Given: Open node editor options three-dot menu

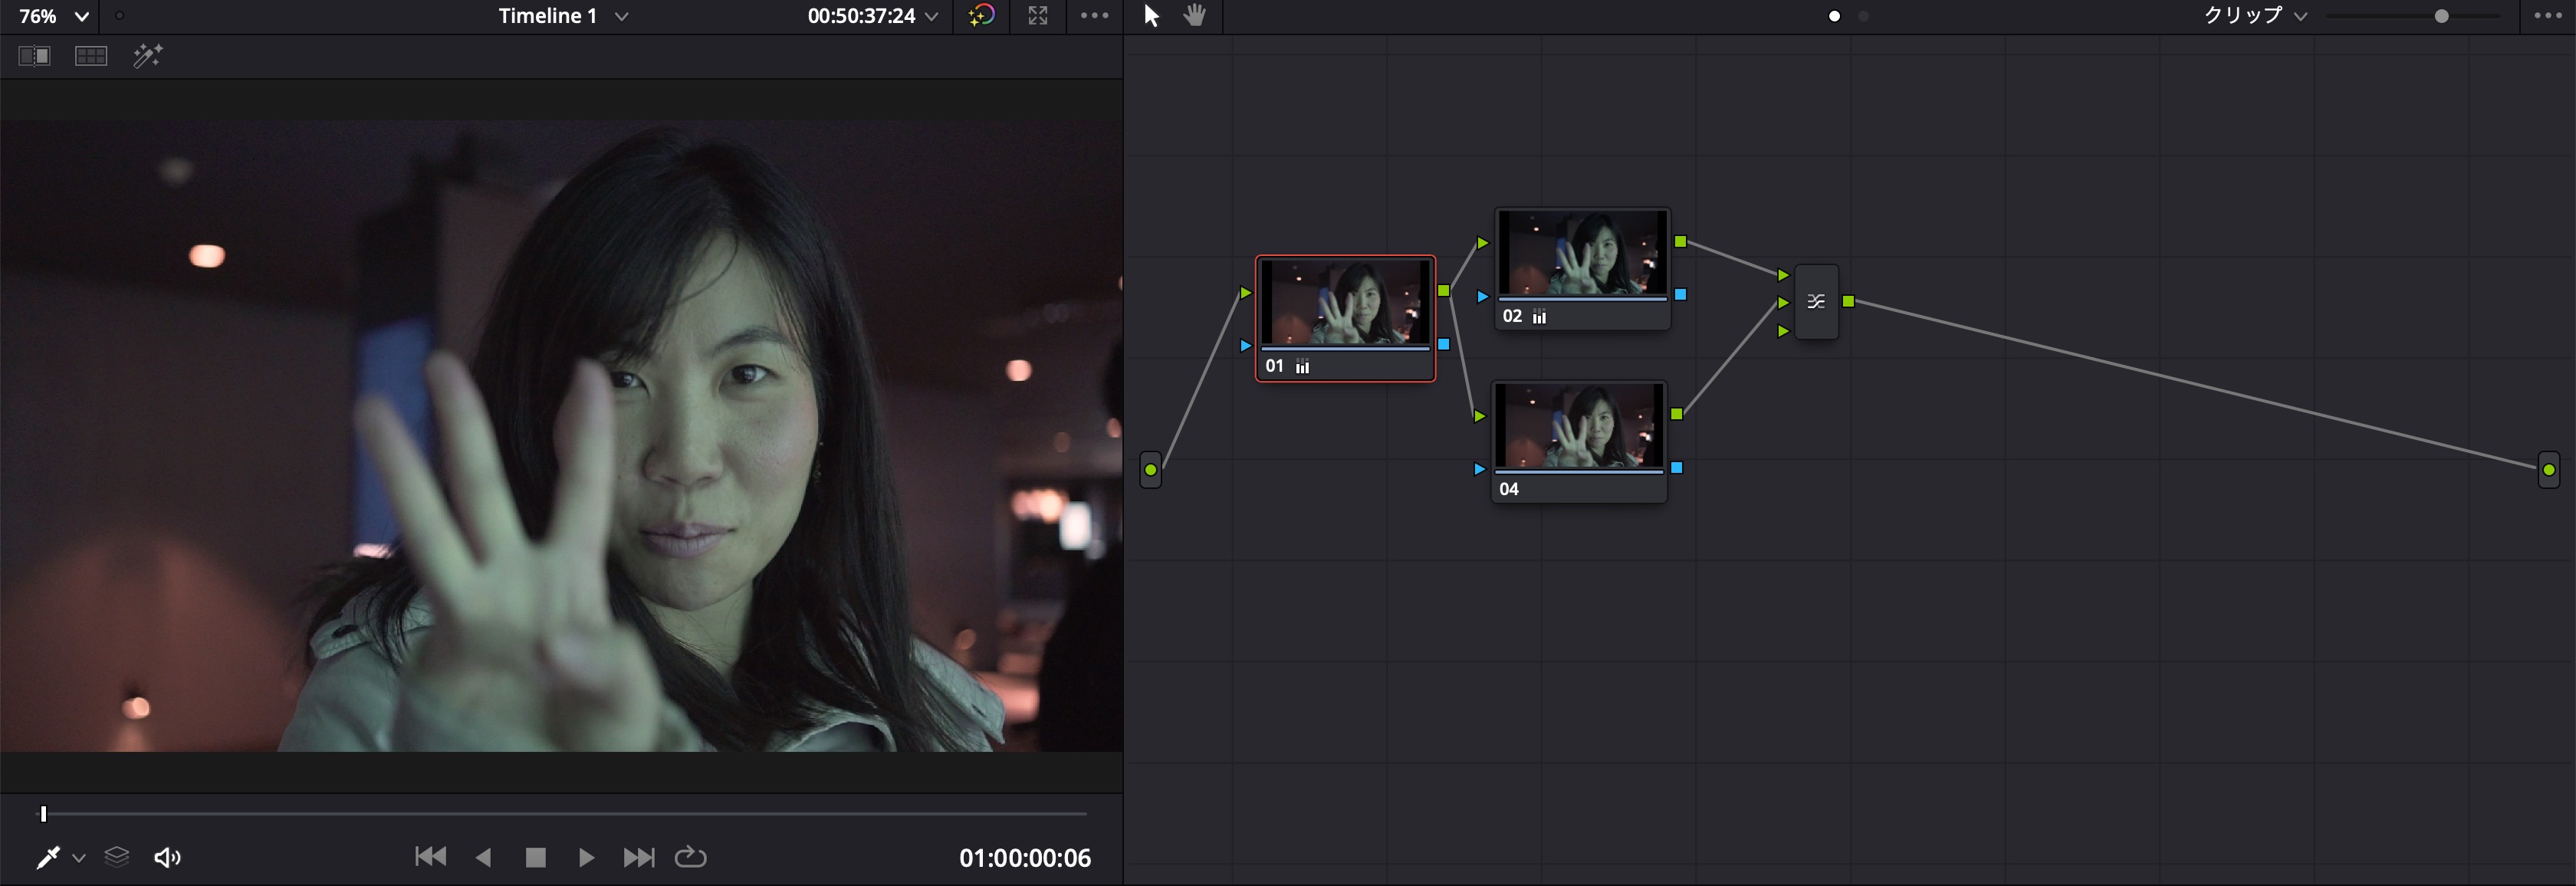Looking at the screenshot, I should [2547, 16].
